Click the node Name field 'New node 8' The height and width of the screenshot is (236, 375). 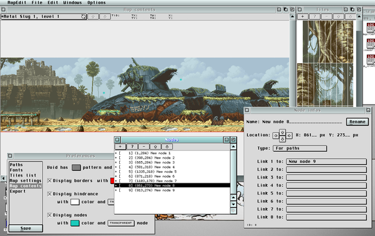tap(302, 121)
